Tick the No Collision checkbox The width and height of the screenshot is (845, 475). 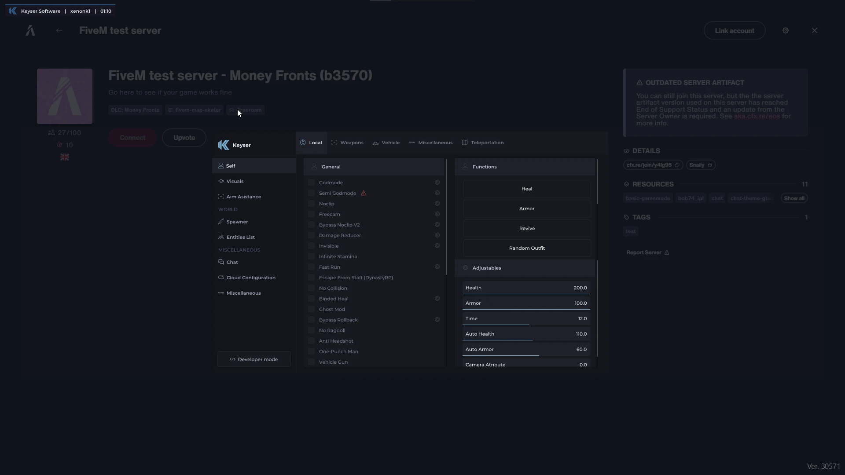(312, 288)
